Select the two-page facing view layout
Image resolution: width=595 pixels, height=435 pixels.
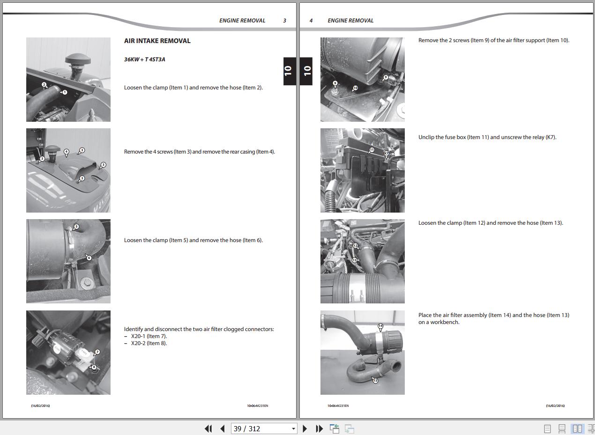point(578,428)
